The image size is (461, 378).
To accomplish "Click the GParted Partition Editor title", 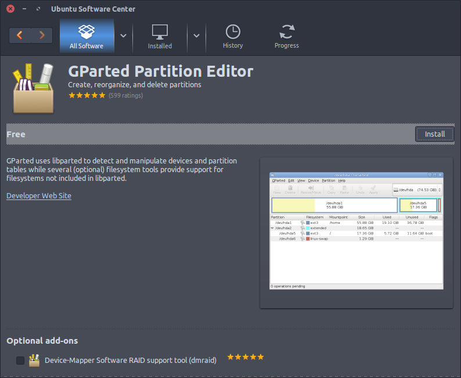I will coord(161,72).
